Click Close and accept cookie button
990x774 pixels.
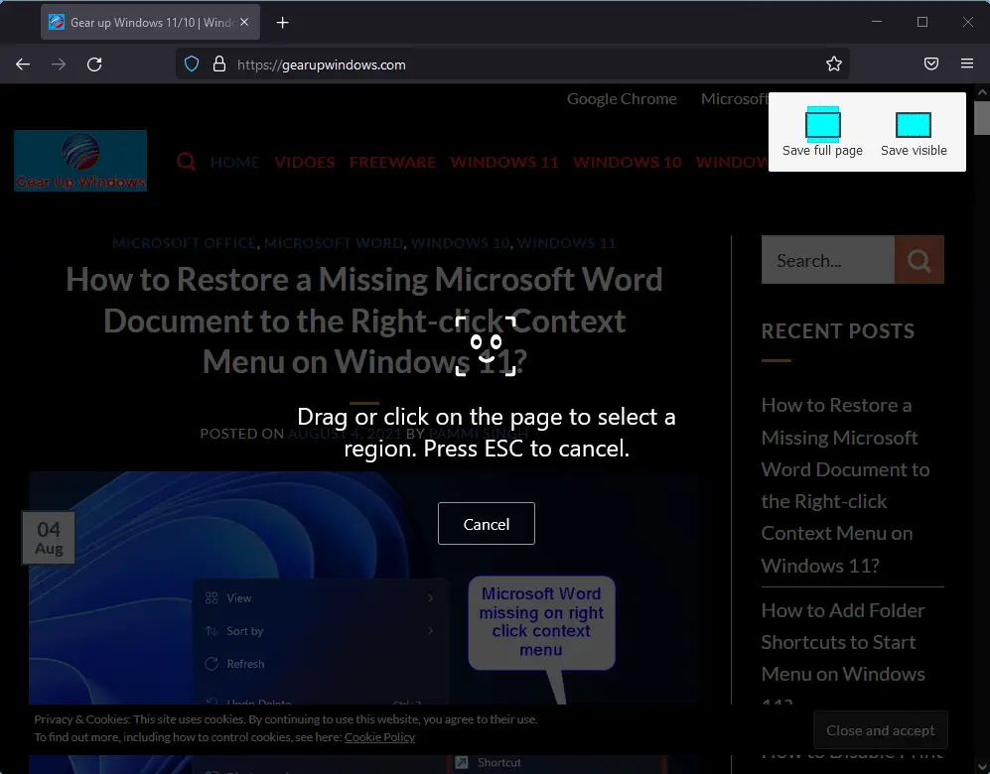[880, 730]
